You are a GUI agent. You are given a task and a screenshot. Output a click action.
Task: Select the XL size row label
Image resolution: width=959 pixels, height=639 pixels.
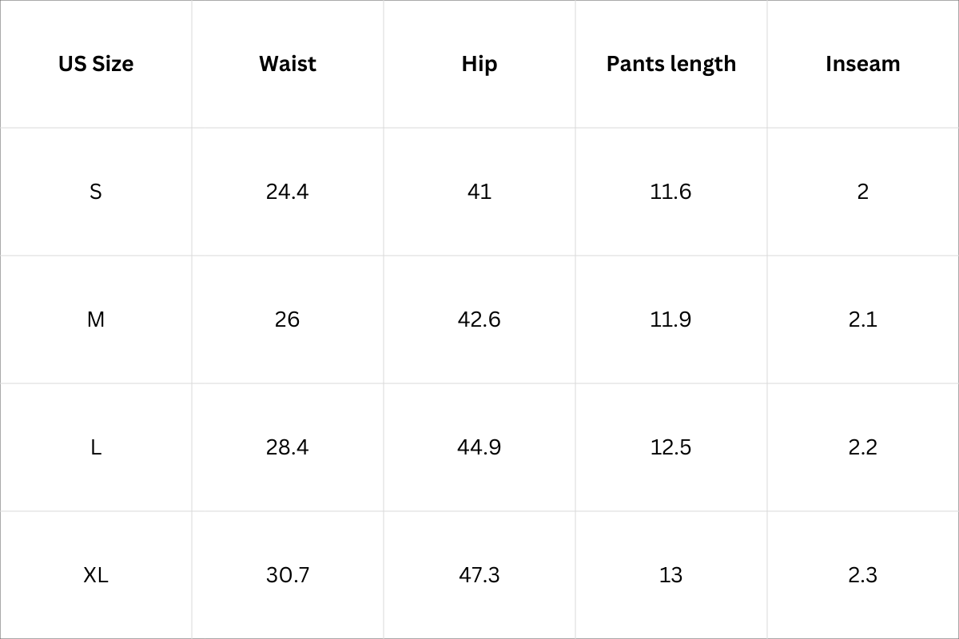coord(96,575)
